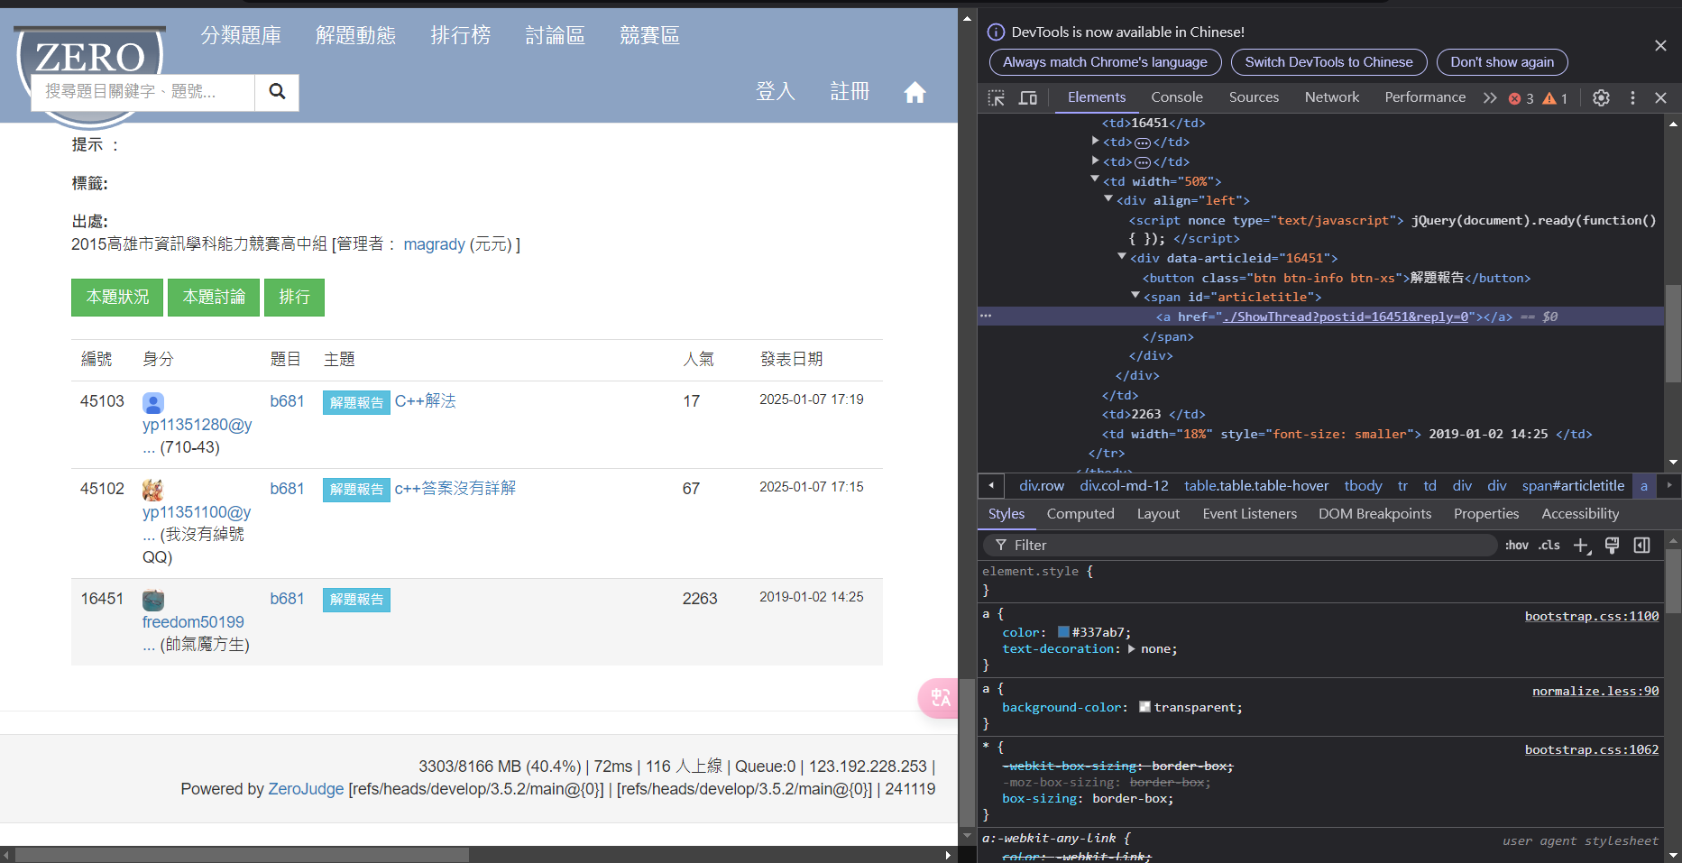Toggle the :hov element state panel
1682x863 pixels.
pos(1516,546)
